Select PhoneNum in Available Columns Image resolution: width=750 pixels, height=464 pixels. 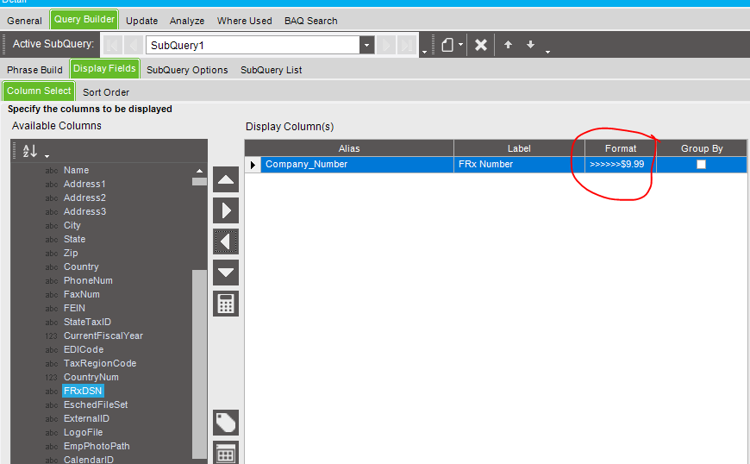[x=88, y=281]
